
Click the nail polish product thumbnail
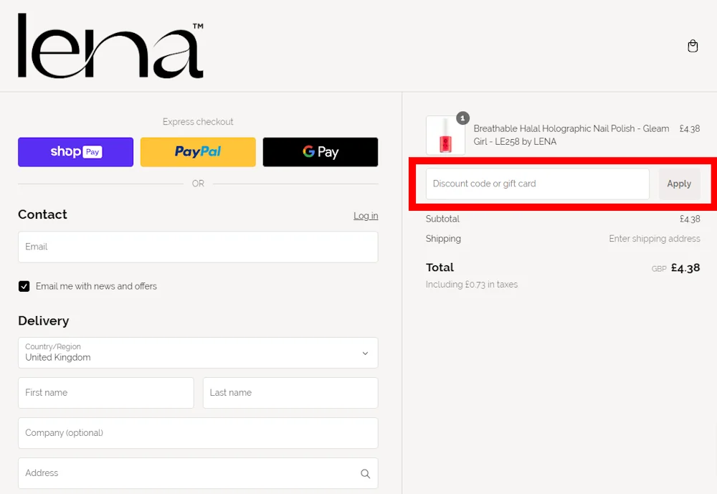445,135
